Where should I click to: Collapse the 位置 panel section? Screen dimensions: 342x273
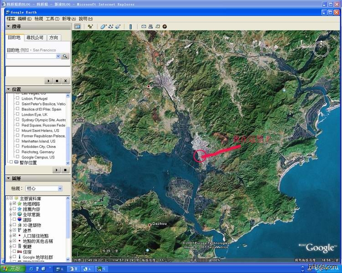(x=8, y=89)
